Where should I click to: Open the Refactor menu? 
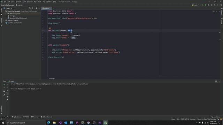(x=30, y=2)
